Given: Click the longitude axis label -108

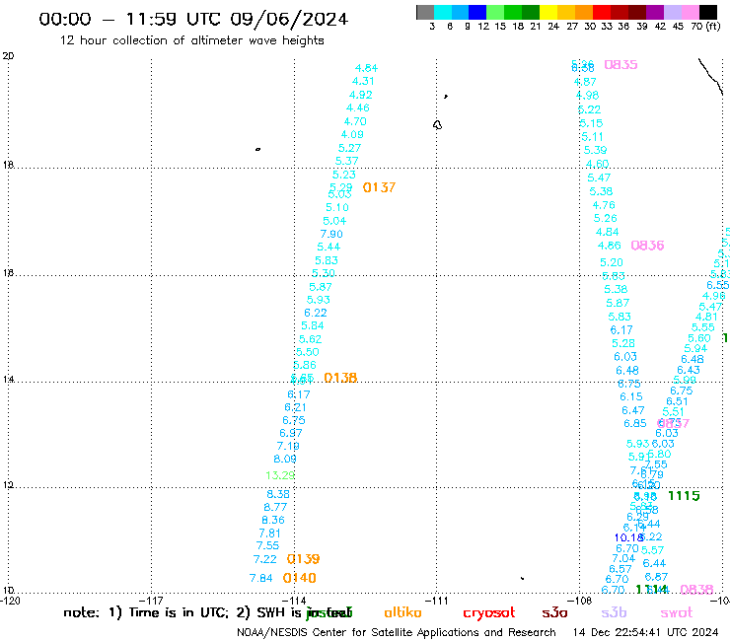Looking at the screenshot, I should click(x=579, y=601).
